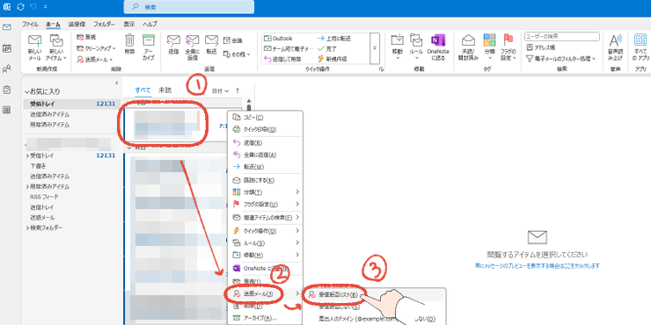Viewport: 651px width, 325px height.
Task: Switch to the 送受信 (Send/Receive) tab
Action: click(x=77, y=24)
